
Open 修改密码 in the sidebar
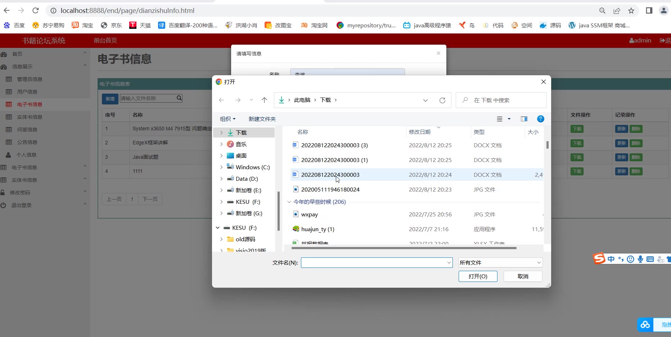click(20, 193)
